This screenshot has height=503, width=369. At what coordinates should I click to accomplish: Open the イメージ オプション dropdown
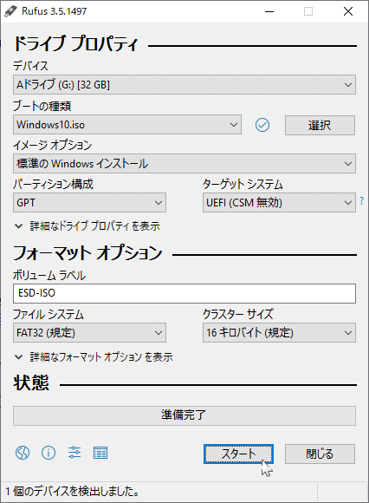[184, 164]
